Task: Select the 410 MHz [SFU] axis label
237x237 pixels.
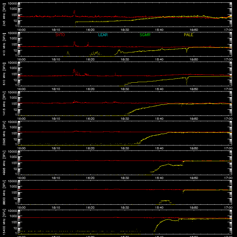Action: point(4,44)
